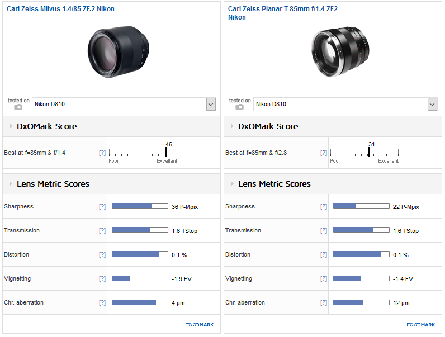Image resolution: width=445 pixels, height=337 pixels.
Task: Click the [?] help icon beside left Vignetting
Action: (102, 279)
